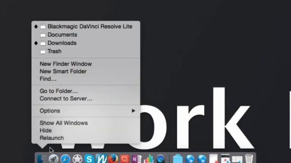Select the Trash window in the Finder menu

tap(86, 51)
